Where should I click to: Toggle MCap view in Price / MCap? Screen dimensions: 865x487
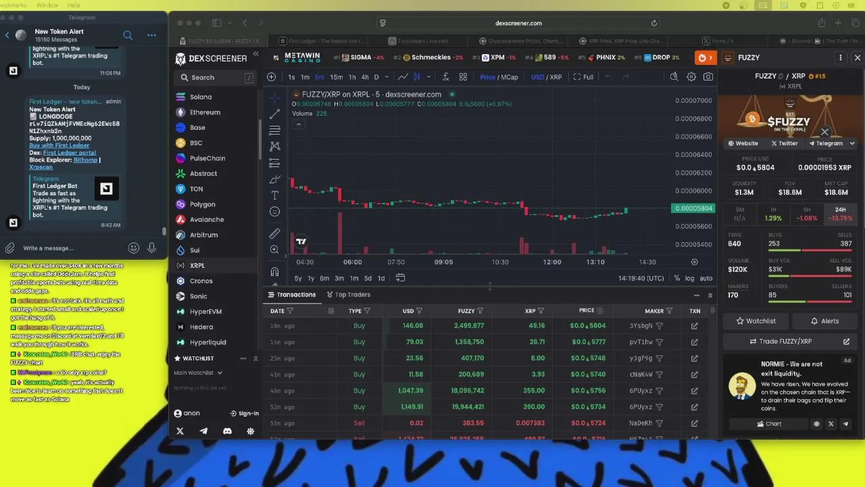pos(510,77)
